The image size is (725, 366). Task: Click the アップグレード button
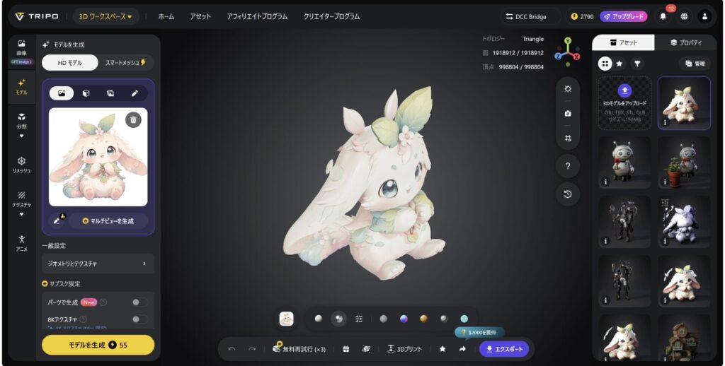[x=623, y=16]
